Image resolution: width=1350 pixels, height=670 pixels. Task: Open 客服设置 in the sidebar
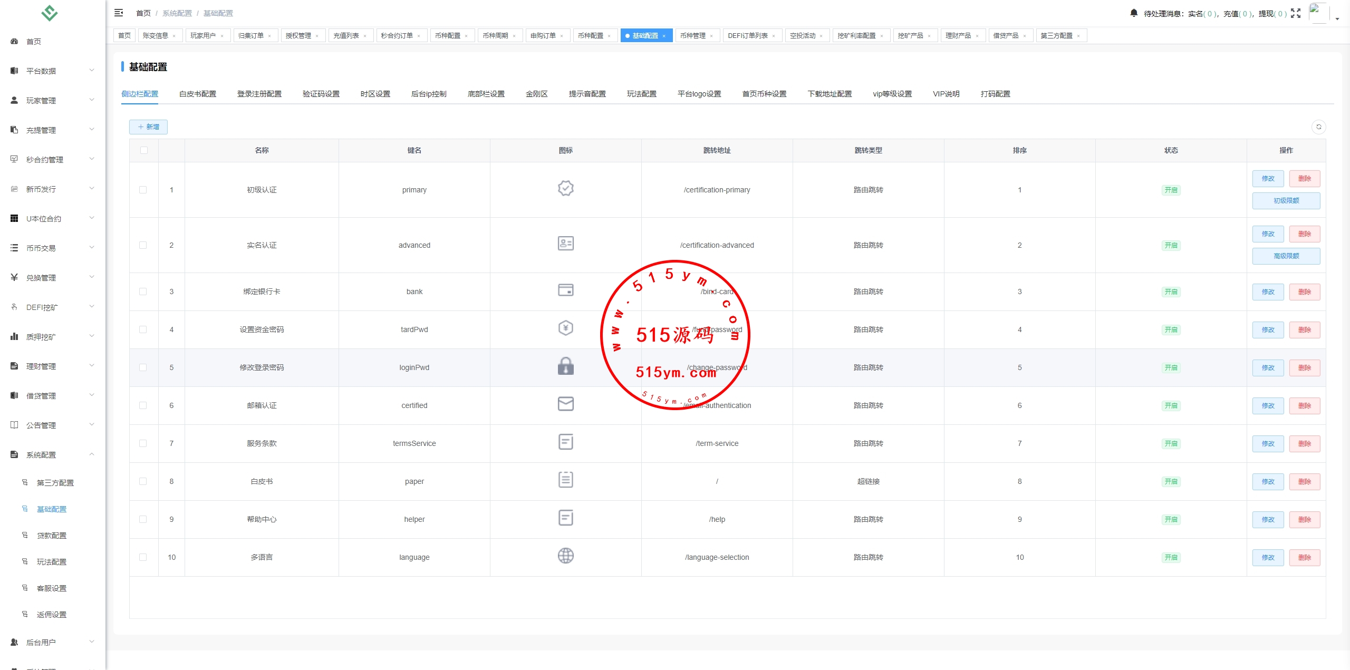click(51, 588)
